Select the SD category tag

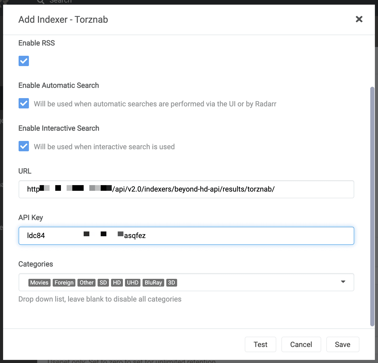103,283
